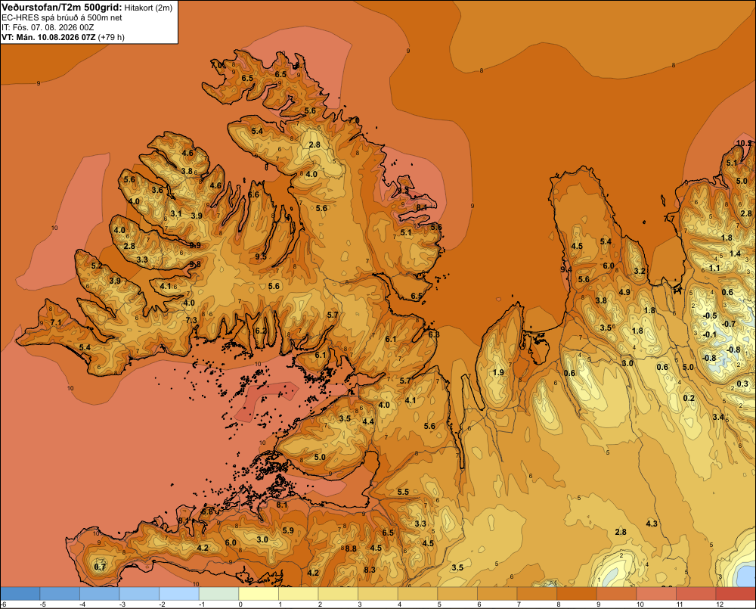Click the 4.3 temperature reading in southeast area
This screenshot has height=609, width=756.
[x=652, y=524]
